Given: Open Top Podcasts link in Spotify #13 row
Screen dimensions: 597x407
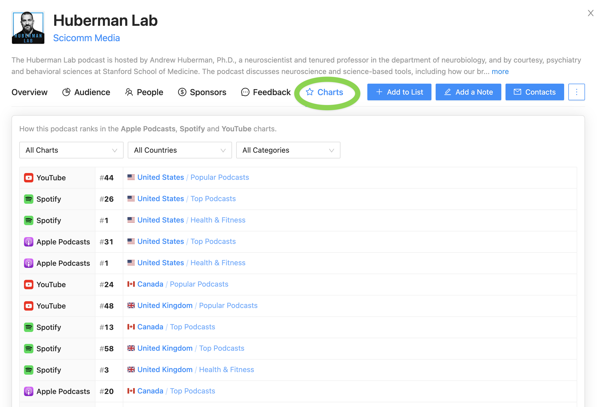Looking at the screenshot, I should click(192, 327).
